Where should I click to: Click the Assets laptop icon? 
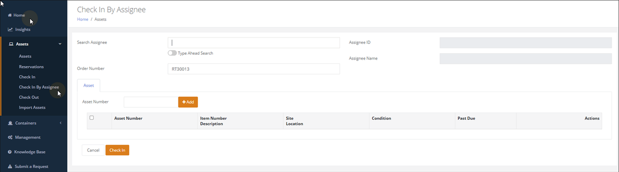click(x=11, y=44)
